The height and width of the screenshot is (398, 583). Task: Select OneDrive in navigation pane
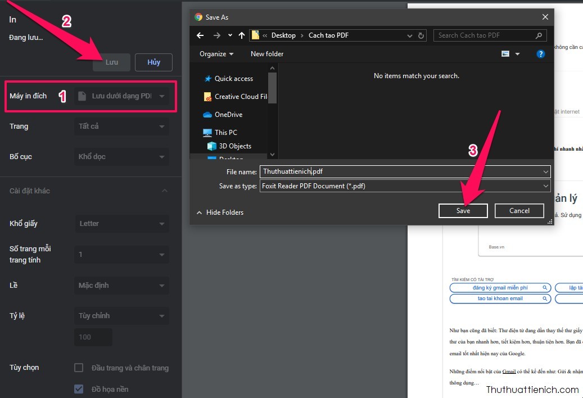228,115
